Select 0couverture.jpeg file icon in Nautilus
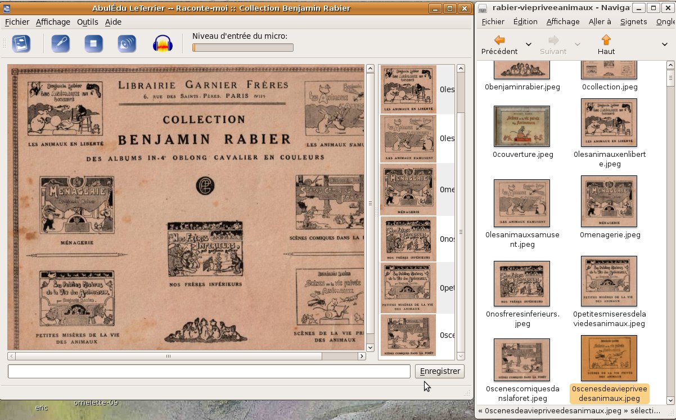This screenshot has width=676, height=420. pos(521,126)
